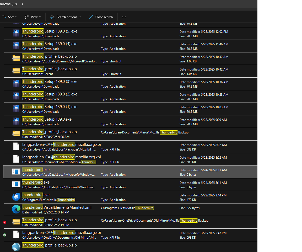Click icon of highlighted 0 bytes thunderbird.exe

tap(16, 172)
